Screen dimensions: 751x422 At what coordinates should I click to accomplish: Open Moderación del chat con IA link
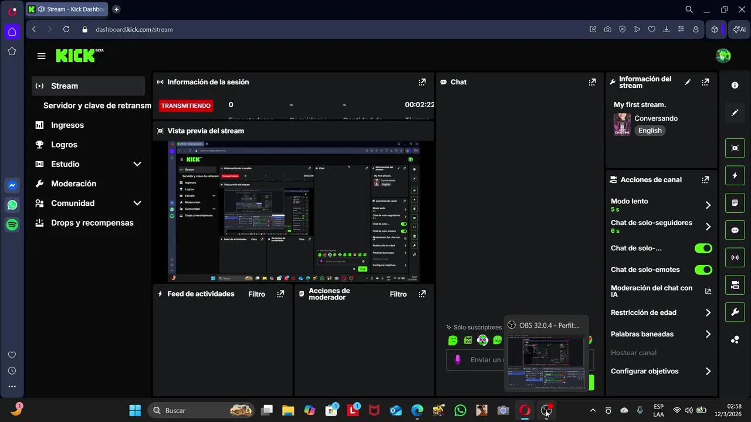(x=661, y=291)
